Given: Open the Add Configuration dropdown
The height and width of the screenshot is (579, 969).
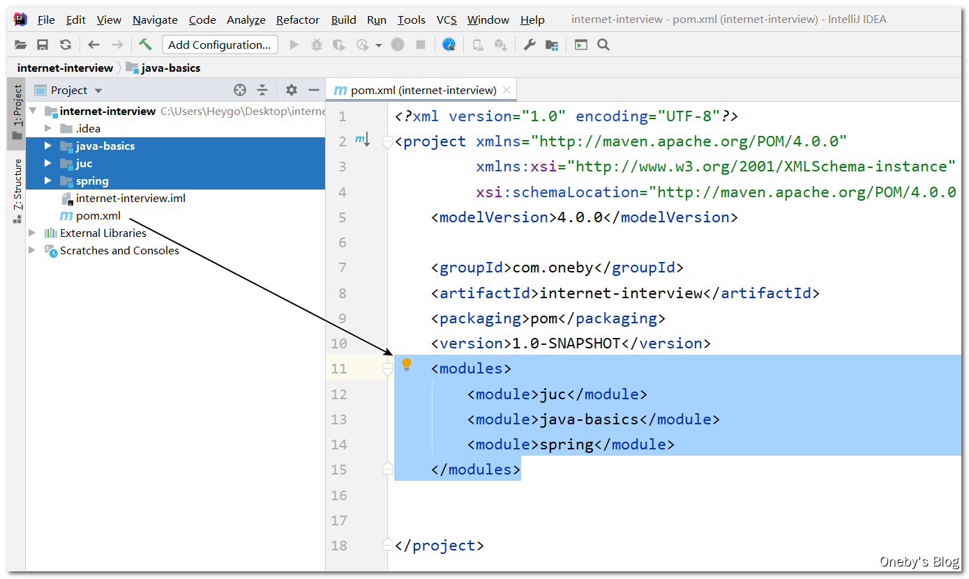Looking at the screenshot, I should (x=220, y=45).
